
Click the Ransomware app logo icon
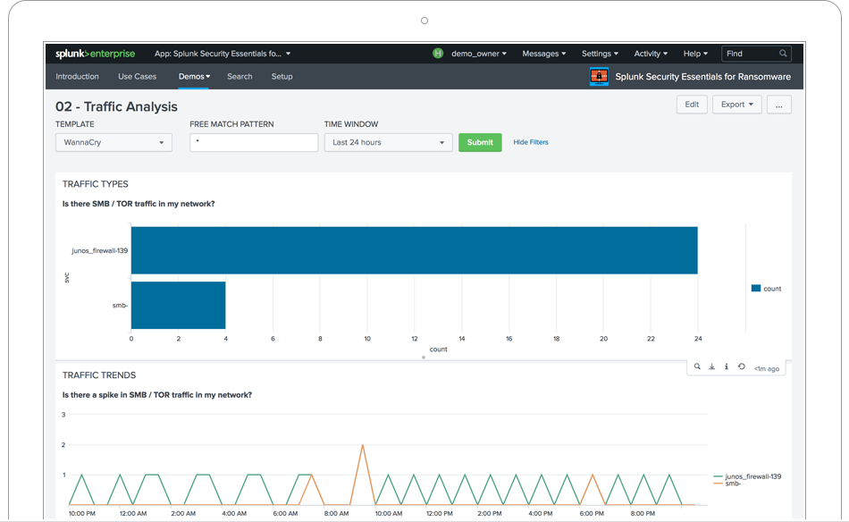point(599,76)
